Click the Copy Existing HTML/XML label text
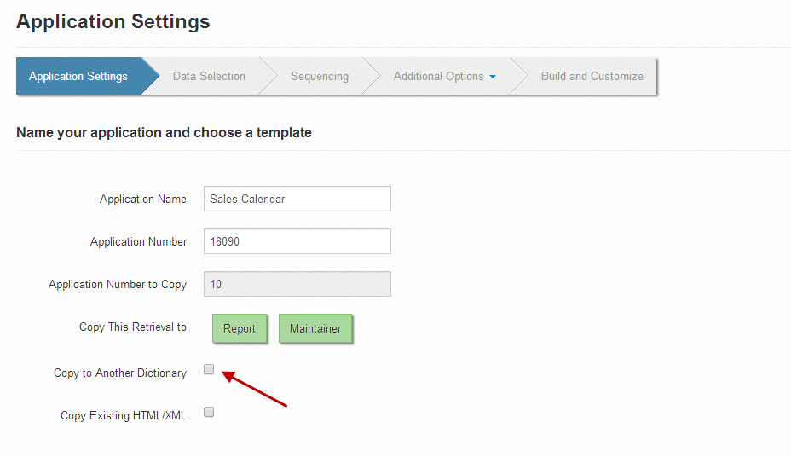791x457 pixels. (124, 415)
